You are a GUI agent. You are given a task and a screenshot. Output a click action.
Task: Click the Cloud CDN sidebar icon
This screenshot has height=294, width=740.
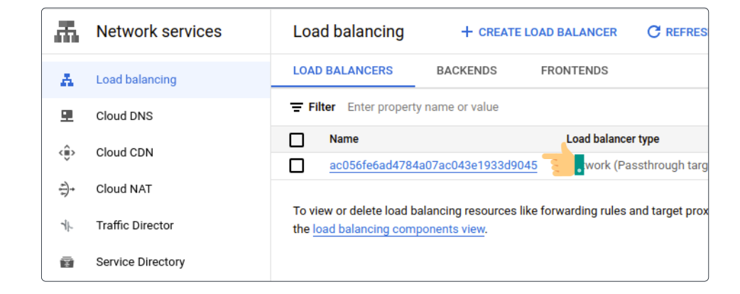pos(67,153)
